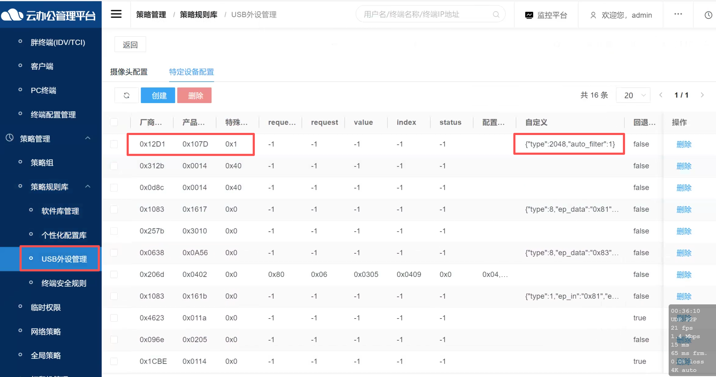Click product cell 0x0A56

coord(195,253)
